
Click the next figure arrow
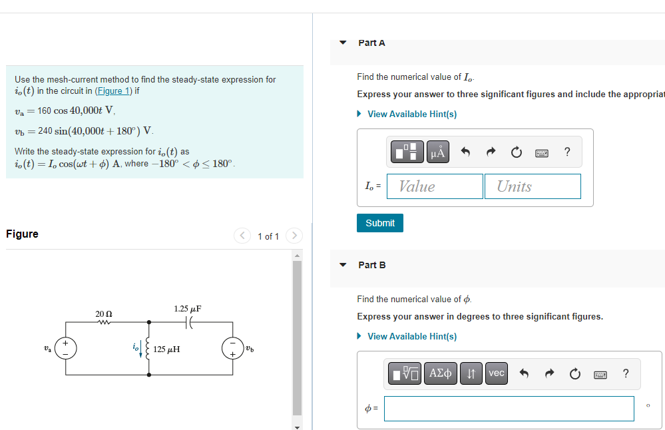click(x=294, y=236)
